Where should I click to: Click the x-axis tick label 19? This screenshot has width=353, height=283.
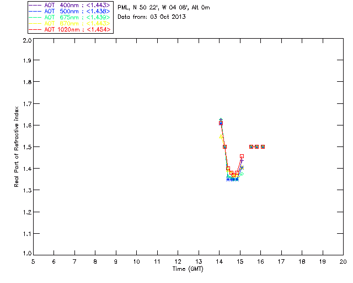click(323, 261)
